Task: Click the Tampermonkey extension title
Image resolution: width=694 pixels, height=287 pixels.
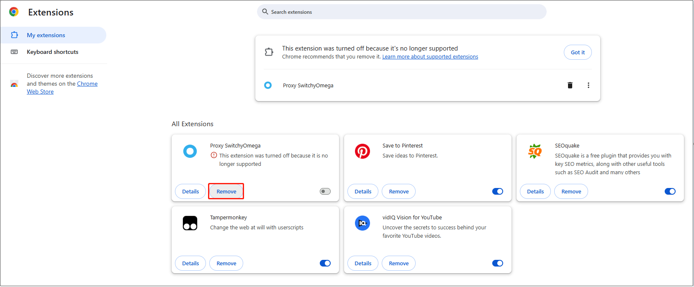Action: [x=229, y=217]
